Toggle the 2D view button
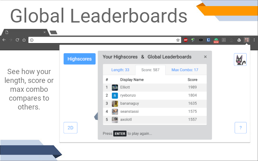Viewport: 258px width, 161px height. (x=71, y=128)
